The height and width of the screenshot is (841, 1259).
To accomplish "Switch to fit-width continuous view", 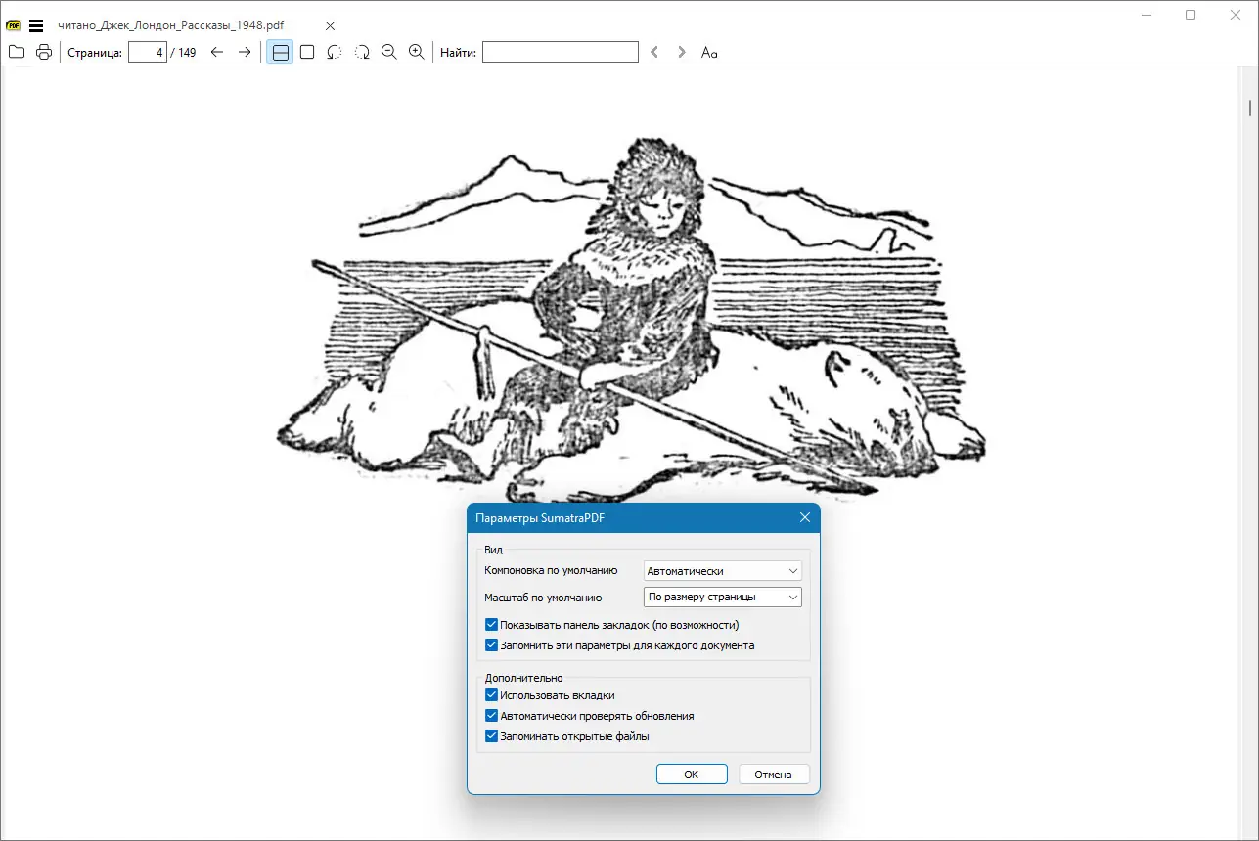I will click(281, 53).
